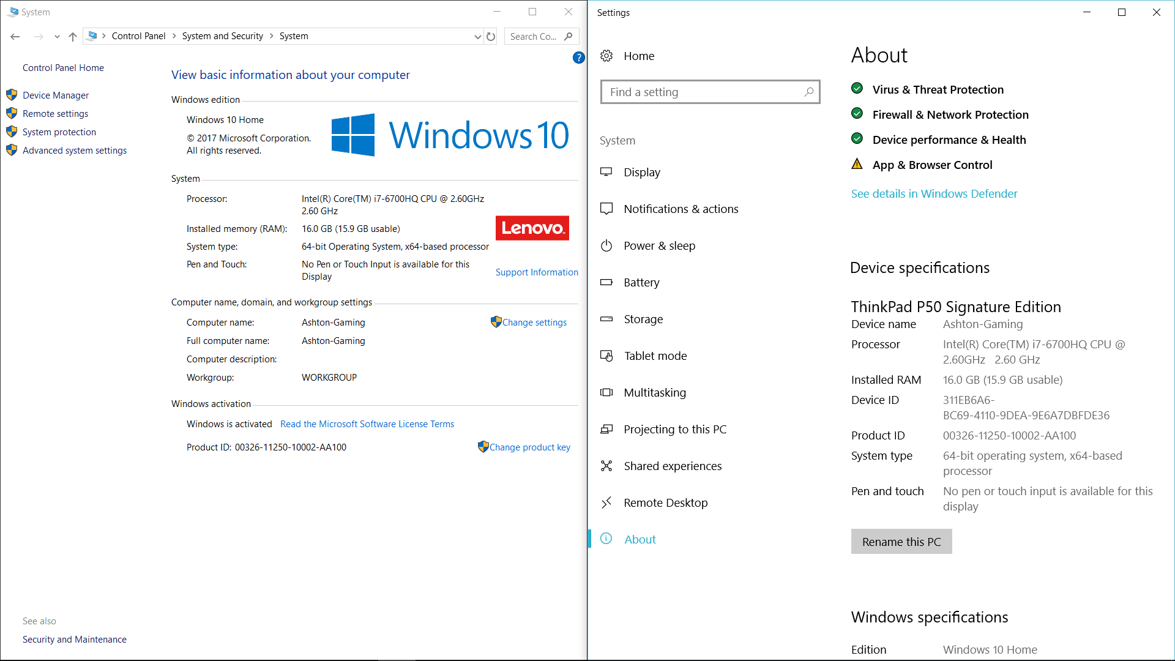Click the Tablet mode icon
Screen dimensions: 1175x661
coord(606,356)
